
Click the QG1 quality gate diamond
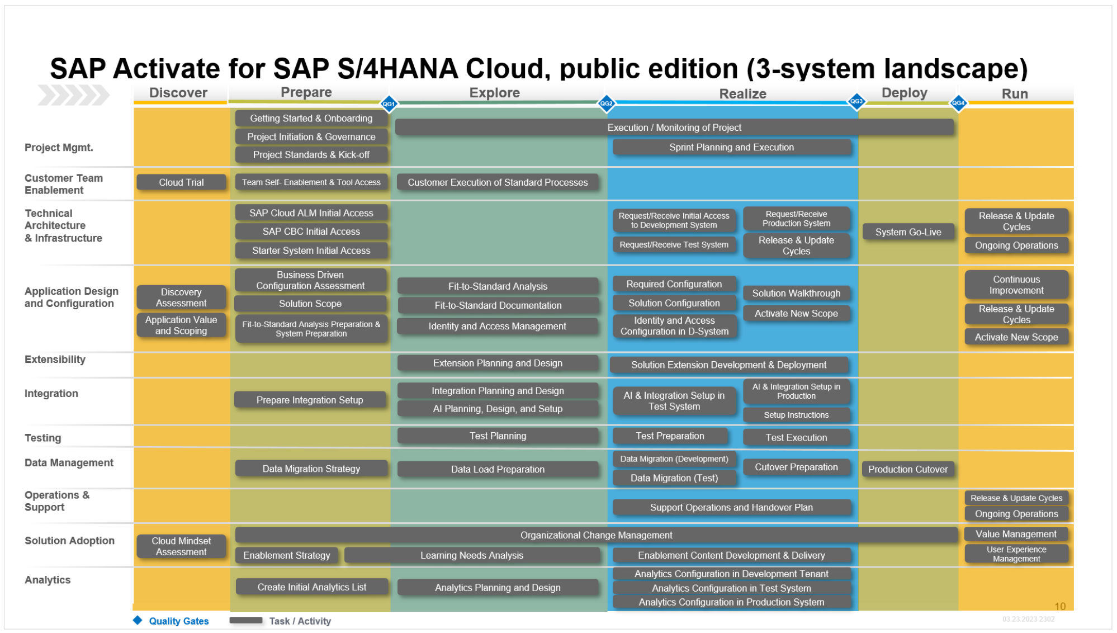coord(389,103)
